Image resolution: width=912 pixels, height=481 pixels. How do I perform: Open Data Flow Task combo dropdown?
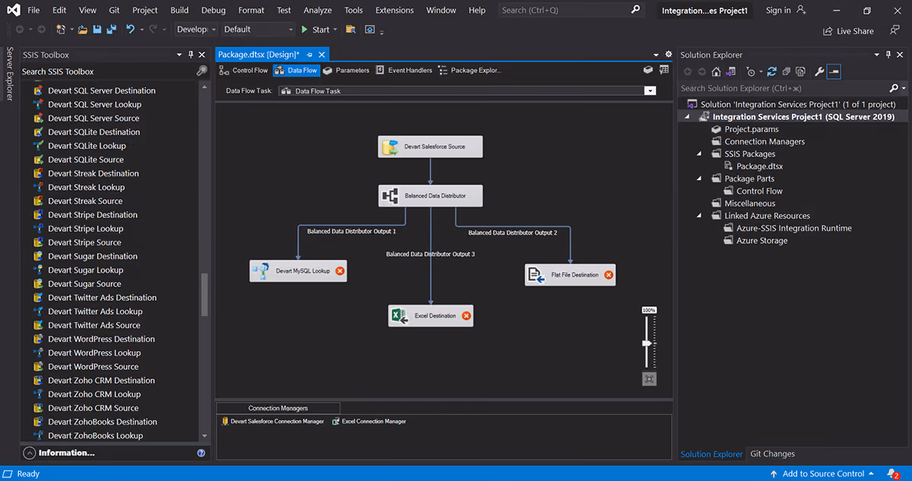click(650, 91)
